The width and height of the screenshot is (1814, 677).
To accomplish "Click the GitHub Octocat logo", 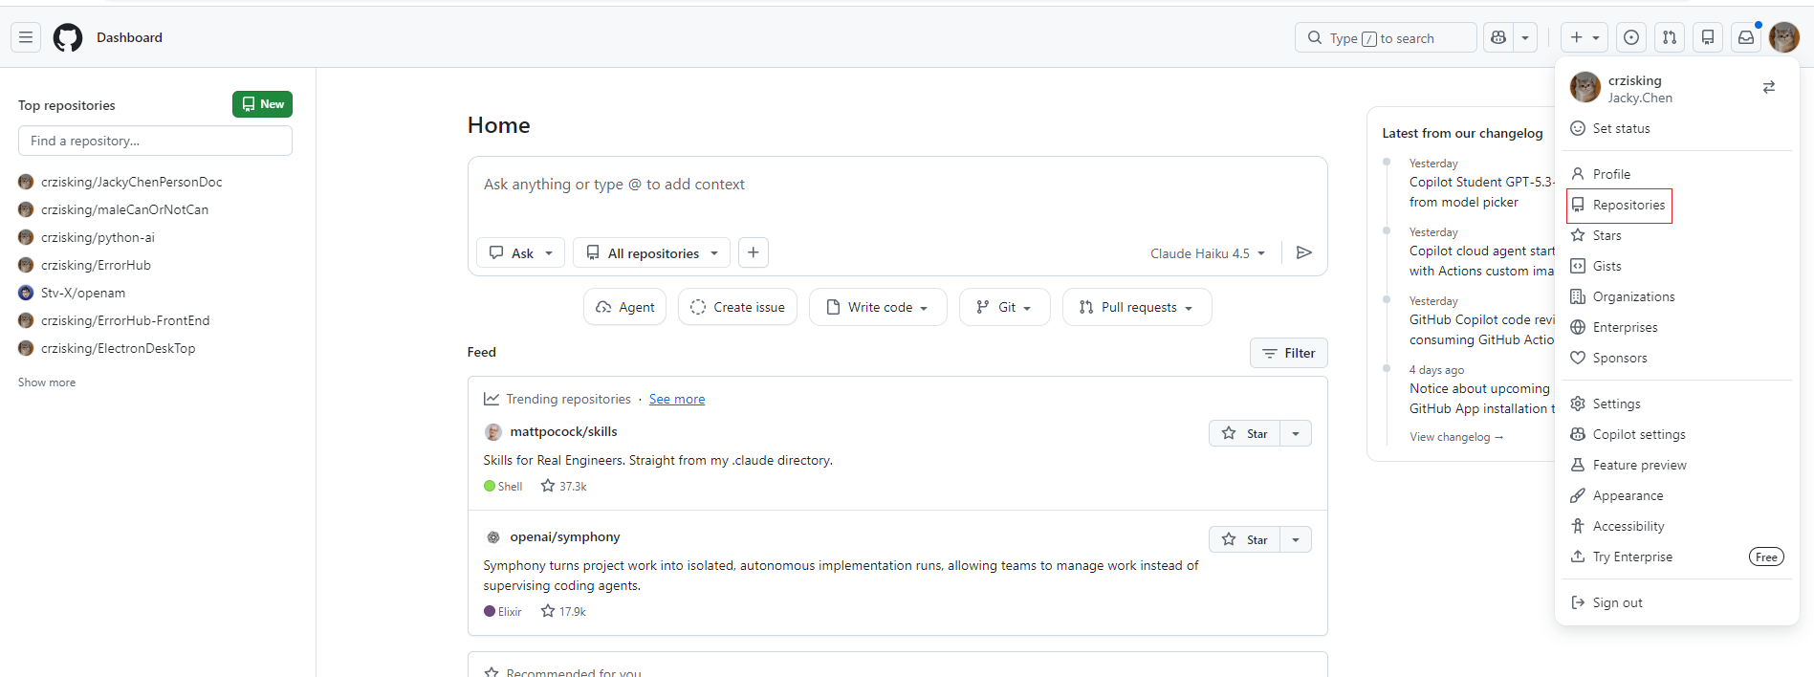I will point(68,37).
